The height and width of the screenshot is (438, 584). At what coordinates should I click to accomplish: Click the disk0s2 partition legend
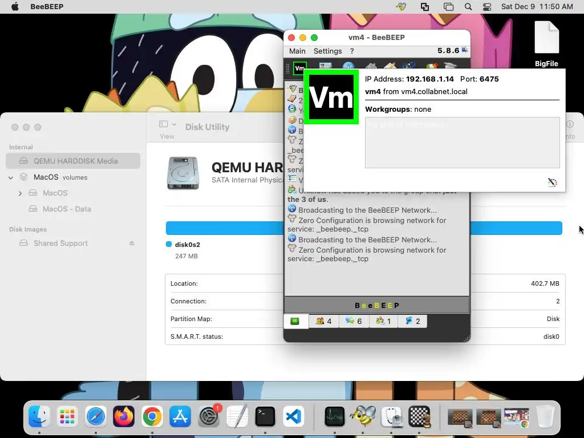(183, 245)
